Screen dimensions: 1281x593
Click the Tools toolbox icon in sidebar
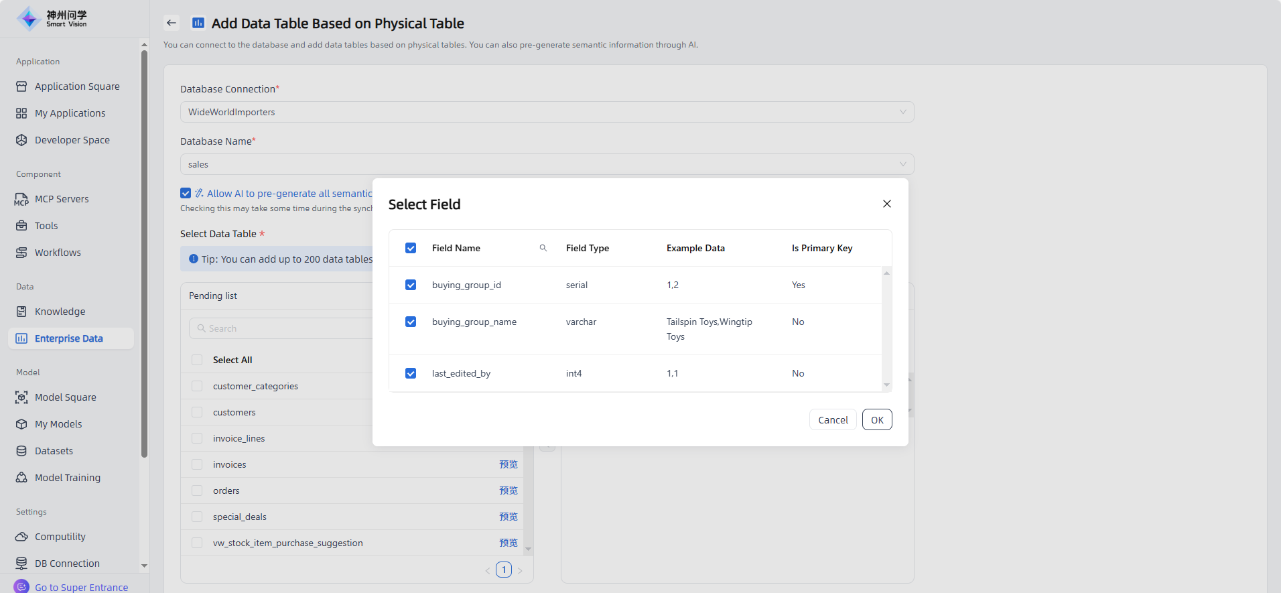tap(21, 226)
